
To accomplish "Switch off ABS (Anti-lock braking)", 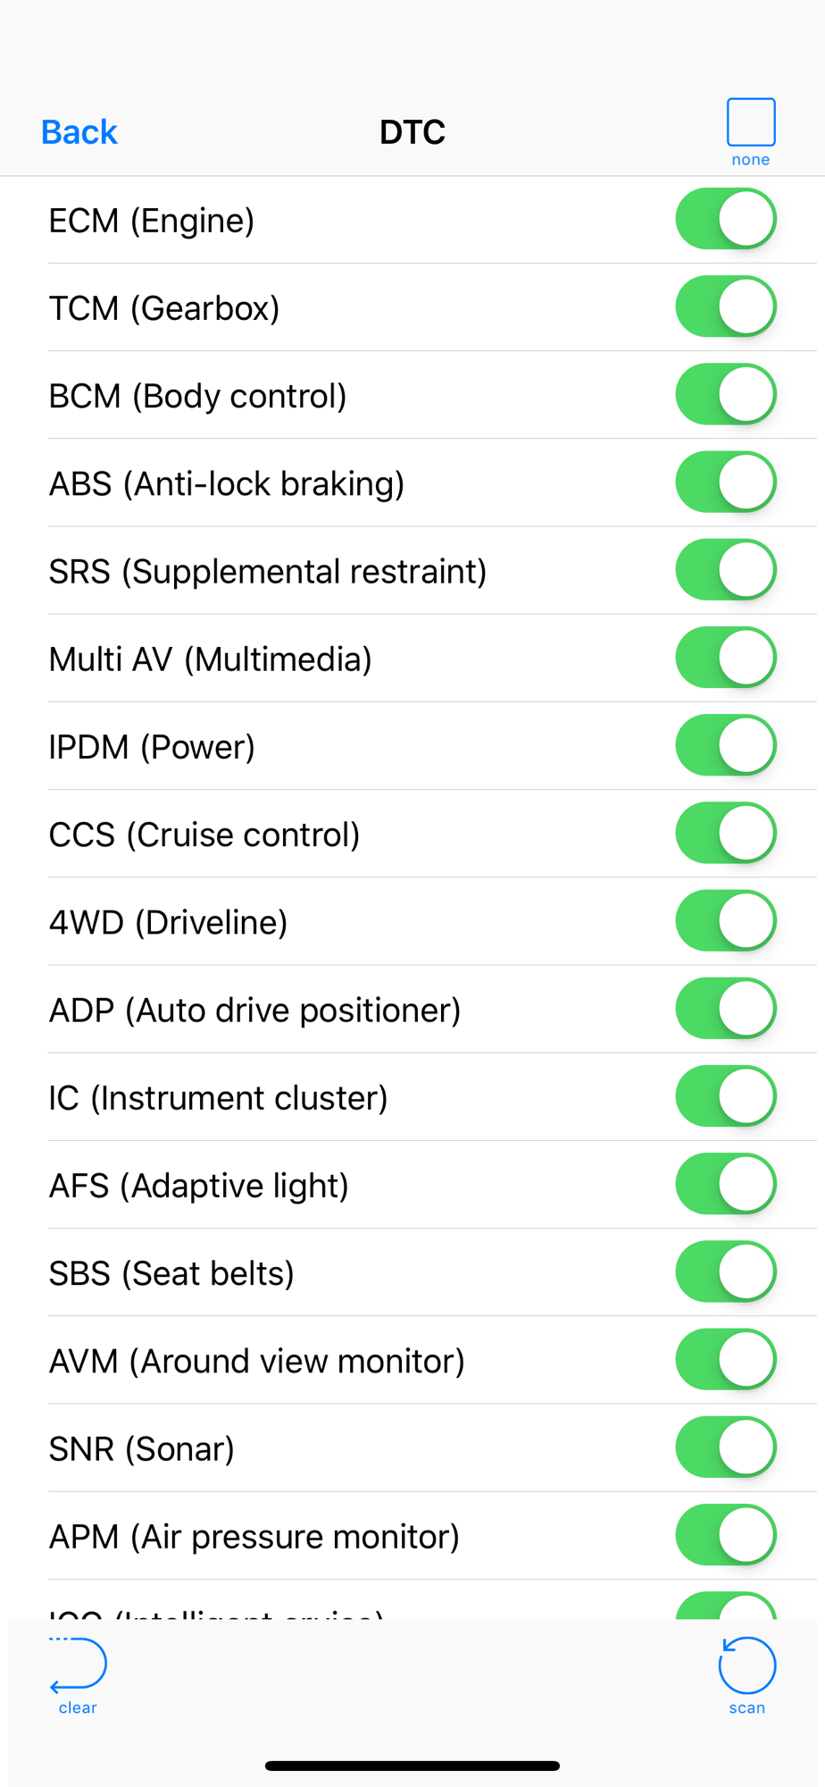I will pyautogui.click(x=726, y=482).
